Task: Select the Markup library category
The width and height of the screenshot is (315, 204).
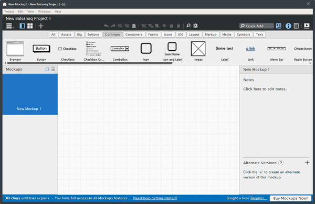Action: tap(211, 35)
